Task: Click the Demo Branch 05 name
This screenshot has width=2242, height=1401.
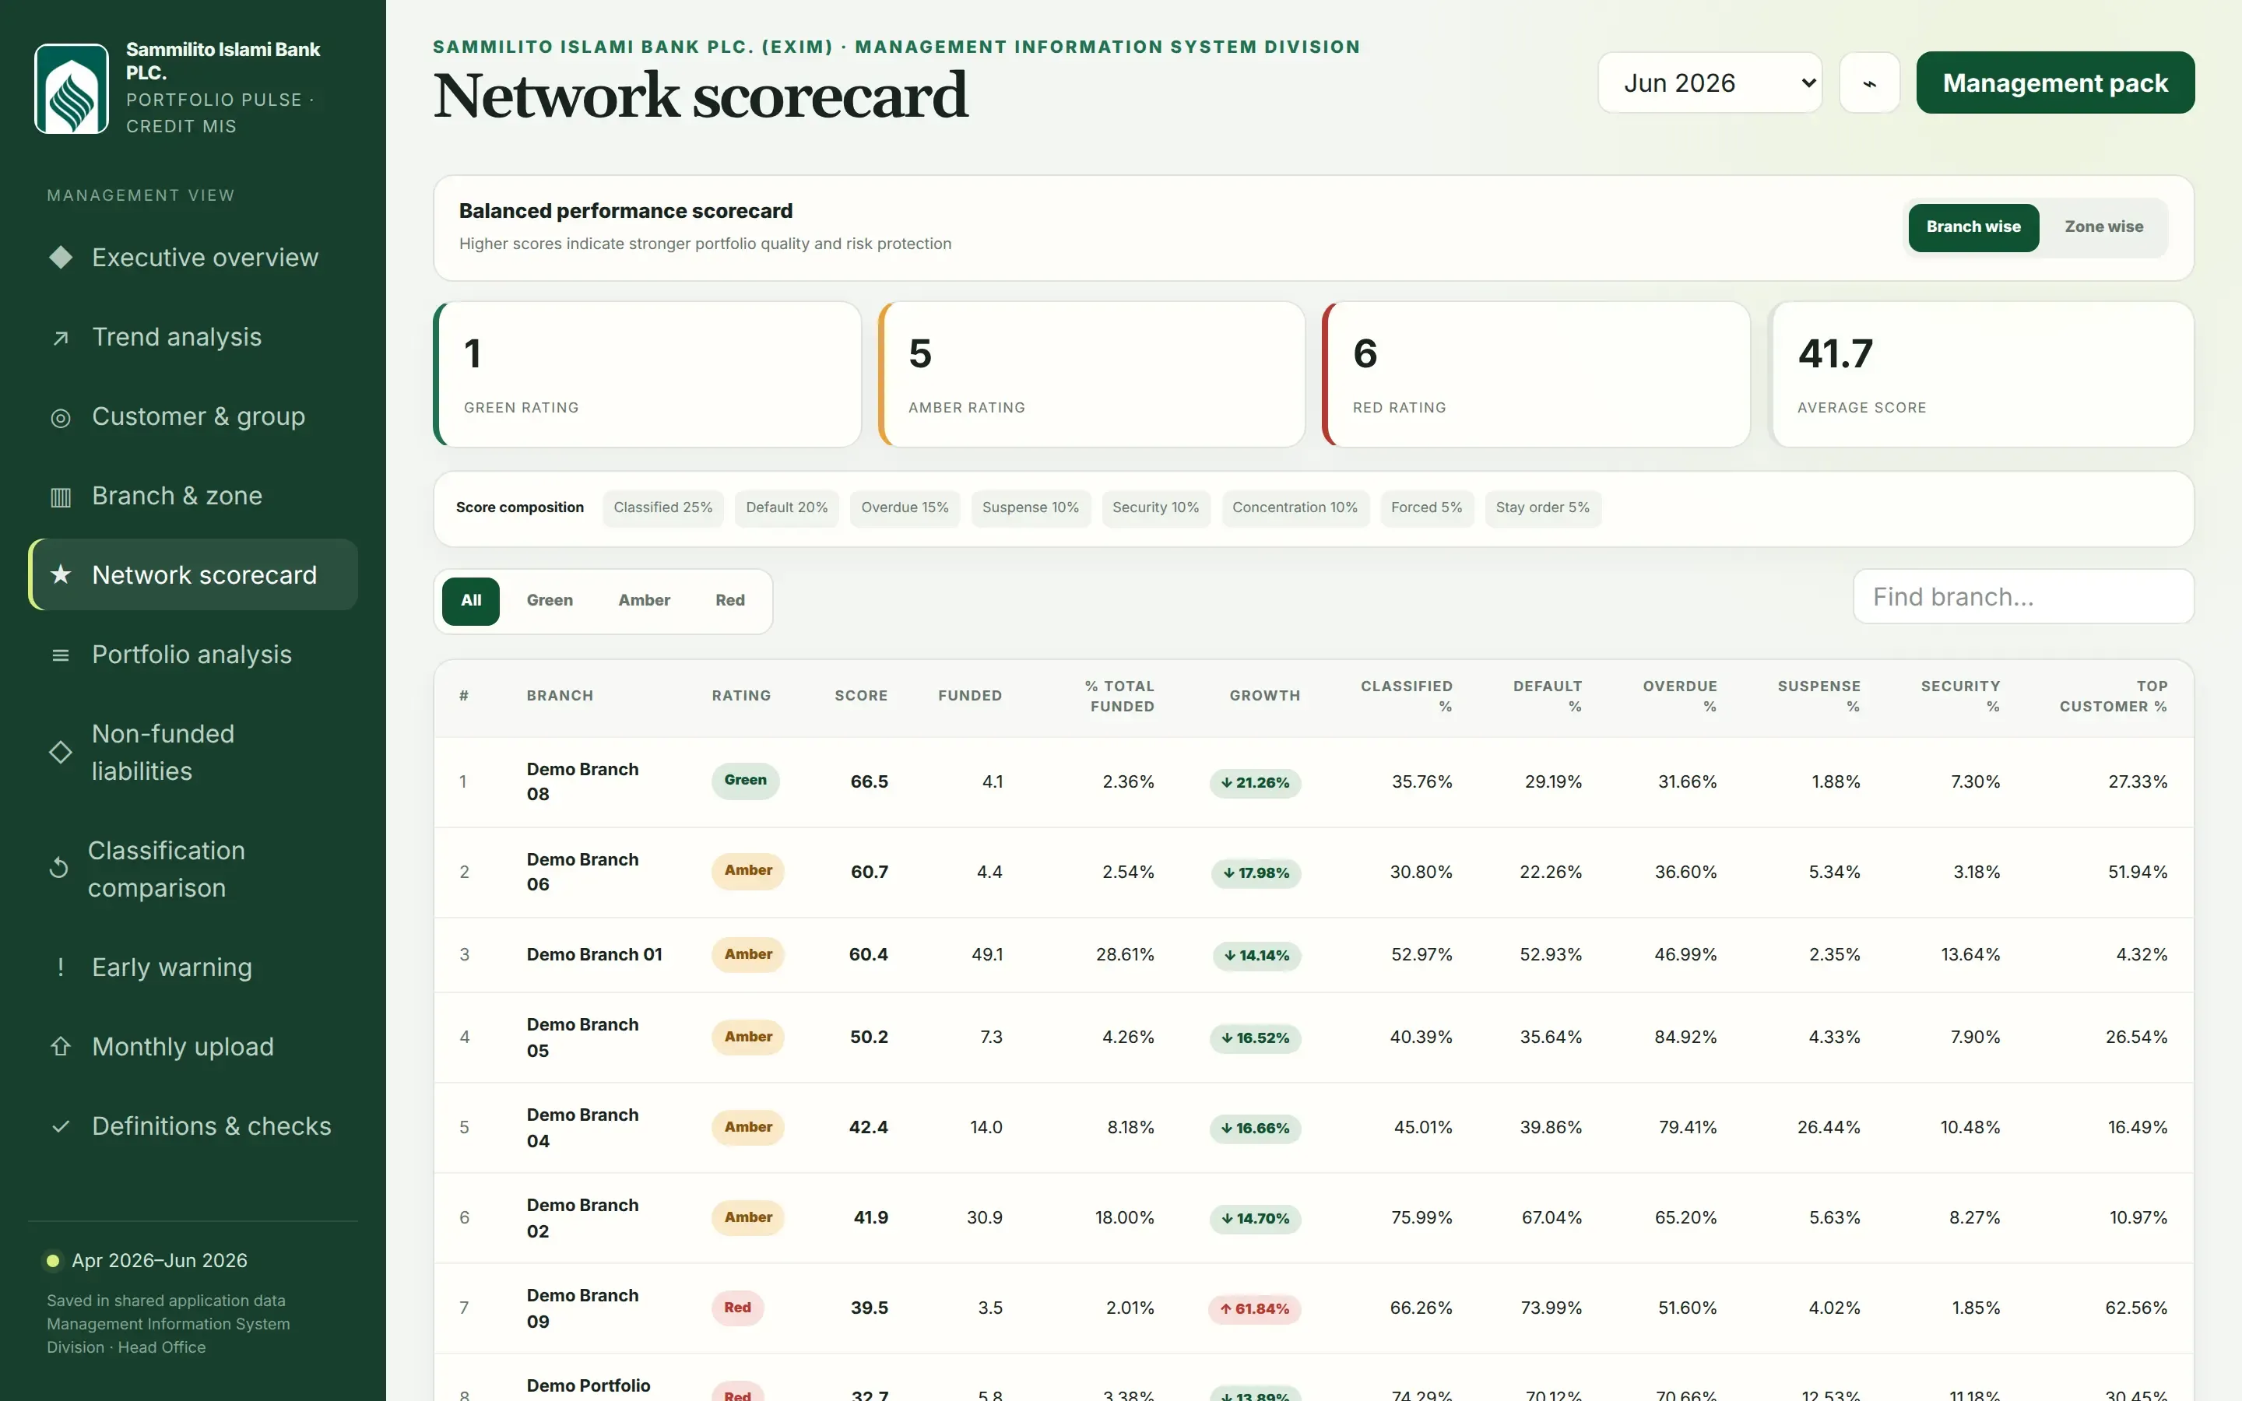Action: [x=583, y=1038]
